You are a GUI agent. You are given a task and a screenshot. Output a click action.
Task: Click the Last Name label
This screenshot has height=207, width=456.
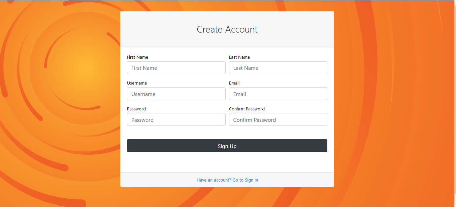coord(239,57)
